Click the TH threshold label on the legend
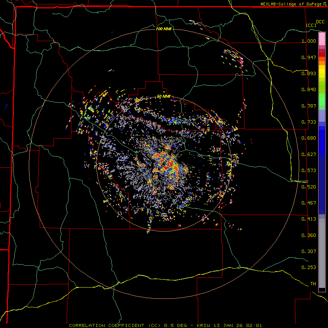Viewport: 328px width, 328px height. pos(313,284)
